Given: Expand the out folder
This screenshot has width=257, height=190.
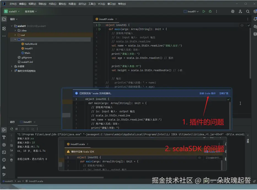Looking at the screenshot, I should 15,35.
